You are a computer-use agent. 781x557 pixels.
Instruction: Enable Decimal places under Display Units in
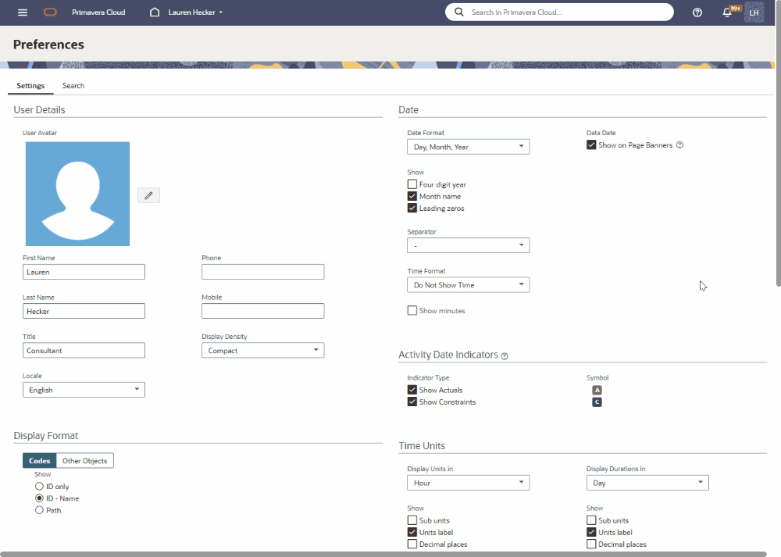pyautogui.click(x=412, y=544)
